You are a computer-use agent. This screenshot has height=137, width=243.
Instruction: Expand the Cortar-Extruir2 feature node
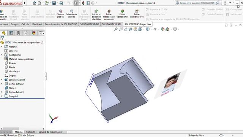coord(2,84)
